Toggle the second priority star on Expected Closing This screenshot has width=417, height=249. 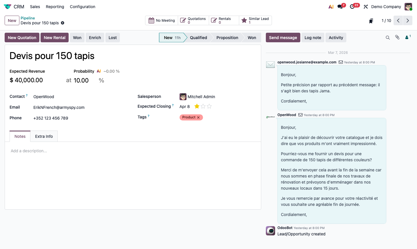203,106
